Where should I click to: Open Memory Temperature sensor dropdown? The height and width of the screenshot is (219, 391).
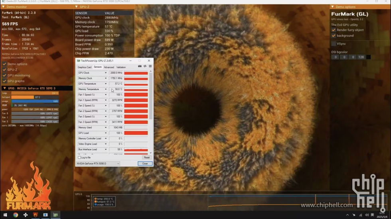(105, 89)
